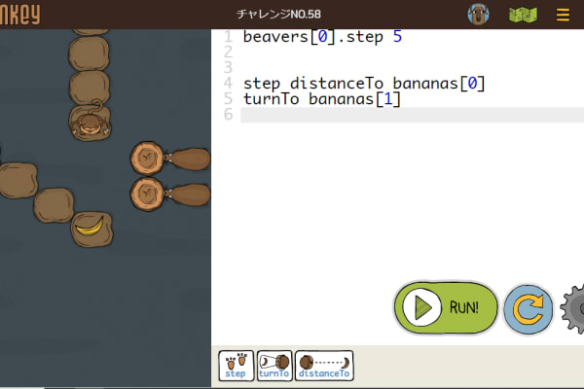
Task: Open the user avatar profile icon
Action: click(478, 15)
